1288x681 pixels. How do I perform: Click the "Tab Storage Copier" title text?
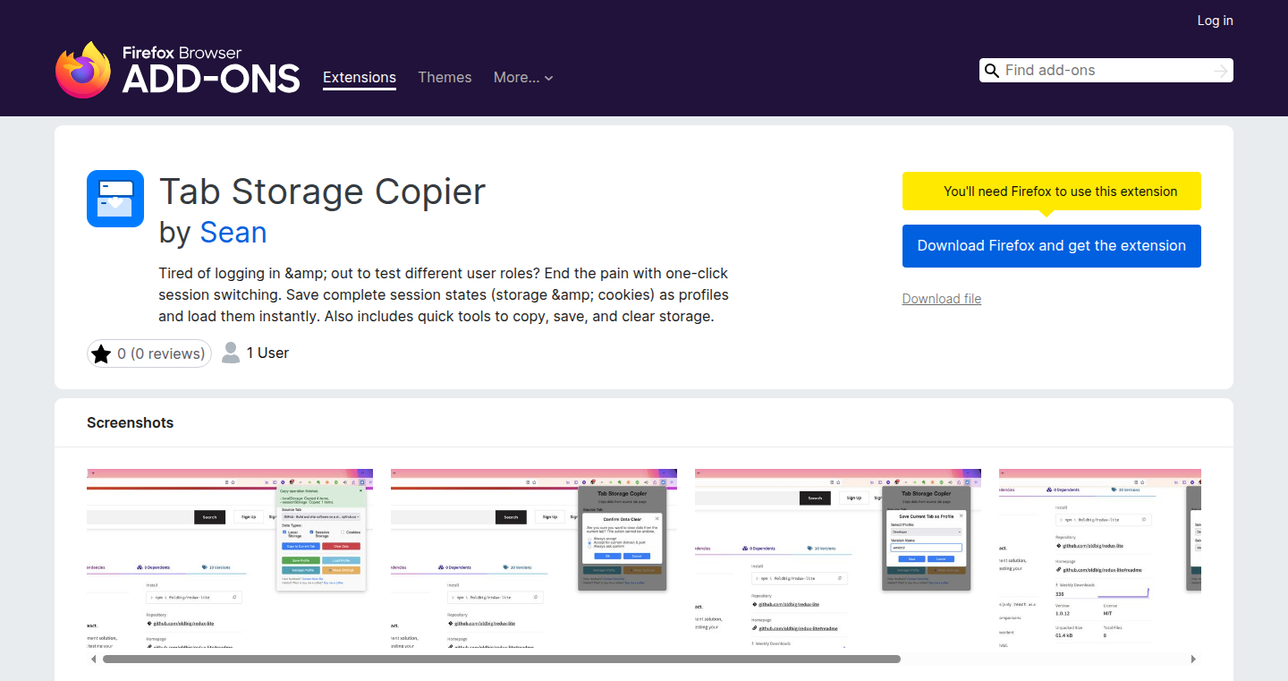coord(322,192)
